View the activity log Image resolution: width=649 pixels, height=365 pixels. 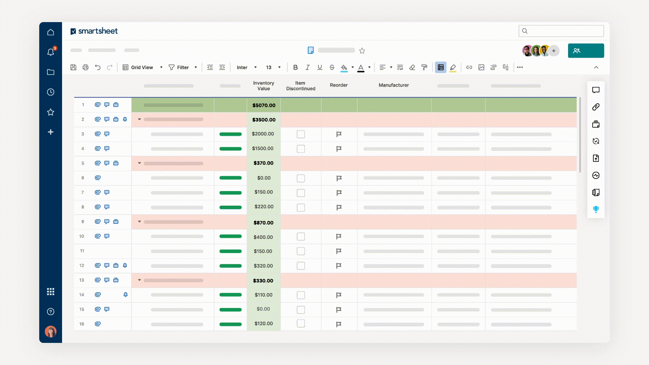596,175
